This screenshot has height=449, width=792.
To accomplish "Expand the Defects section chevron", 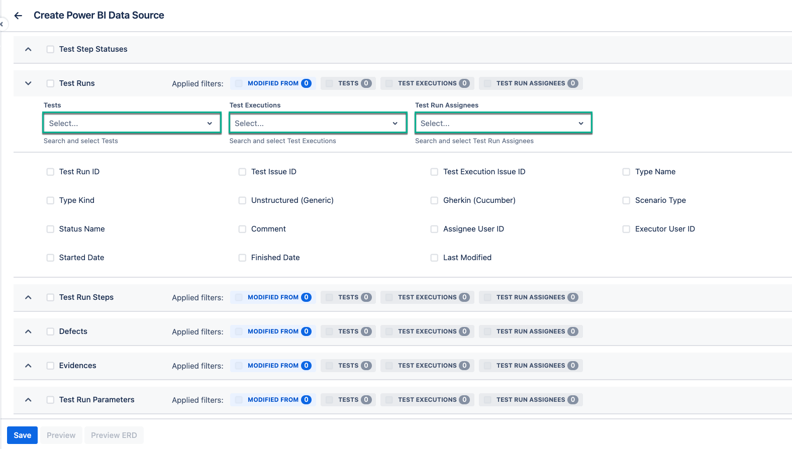I will (28, 331).
